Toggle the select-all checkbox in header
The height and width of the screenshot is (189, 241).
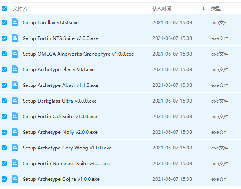(4, 9)
